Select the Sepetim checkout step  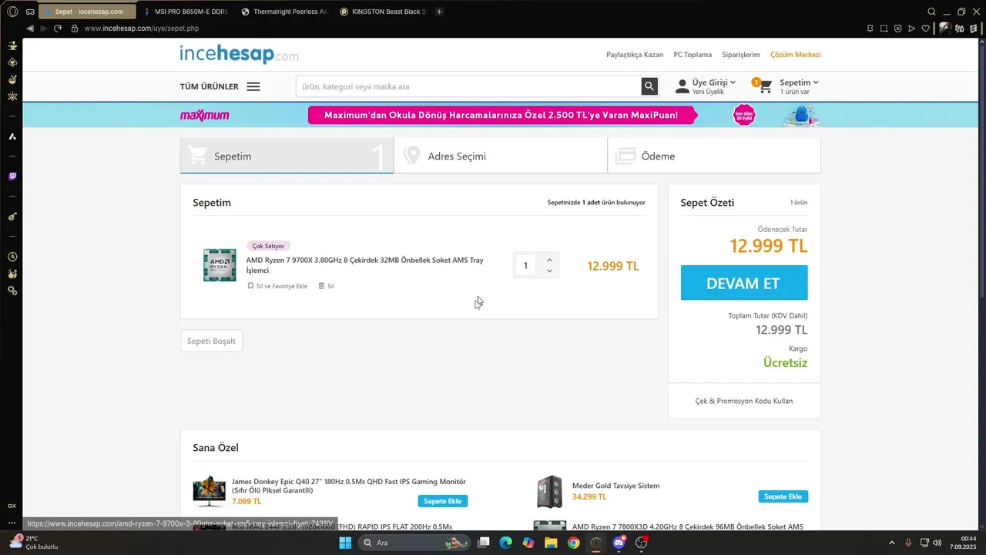[x=287, y=156]
